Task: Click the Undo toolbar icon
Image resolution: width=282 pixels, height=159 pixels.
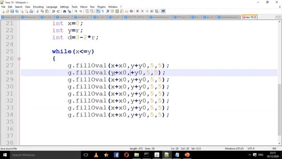Action: pyautogui.click(x=53, y=11)
